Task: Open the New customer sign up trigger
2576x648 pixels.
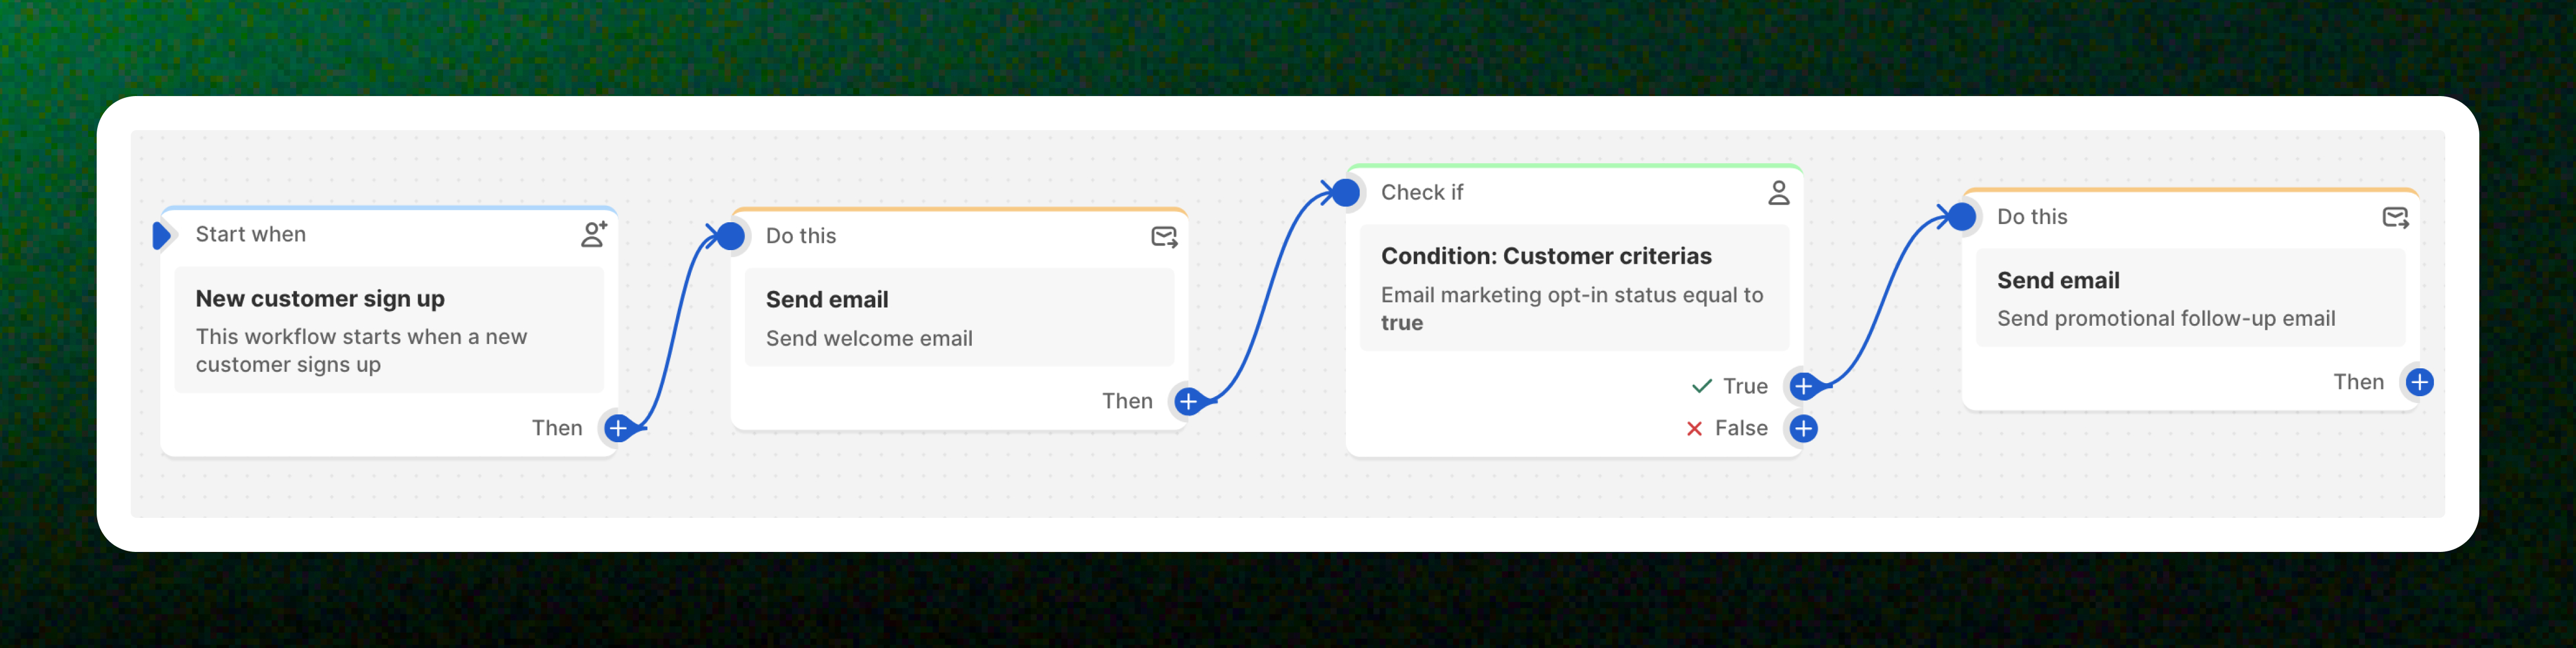Action: tap(389, 330)
